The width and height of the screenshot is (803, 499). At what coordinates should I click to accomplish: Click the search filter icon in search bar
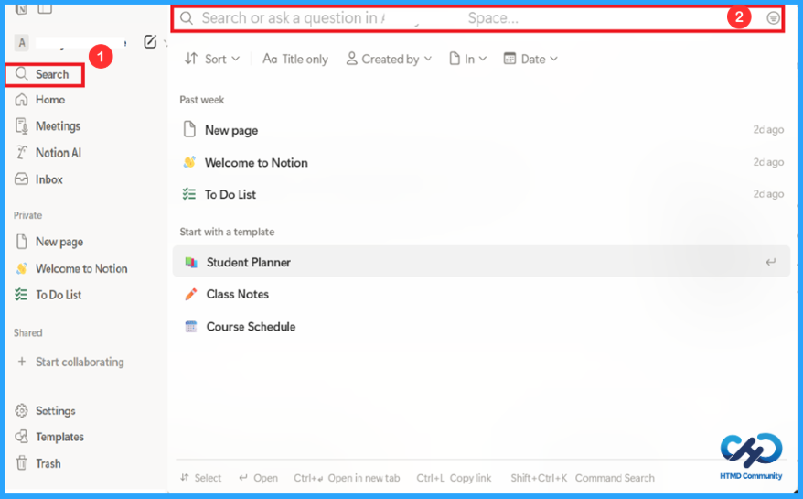point(773,18)
